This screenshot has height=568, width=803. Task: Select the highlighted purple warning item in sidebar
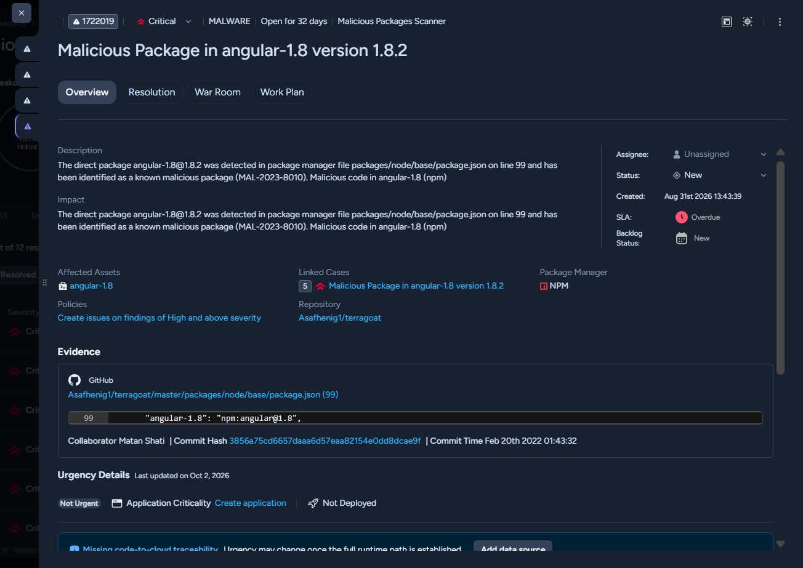click(x=27, y=127)
